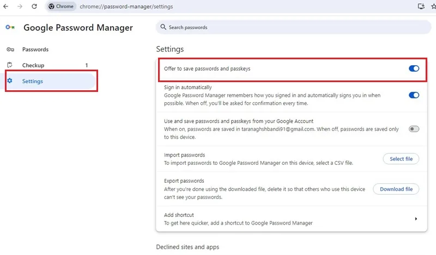This screenshot has width=436, height=255.
Task: Click the Export passwords label
Action: click(184, 181)
